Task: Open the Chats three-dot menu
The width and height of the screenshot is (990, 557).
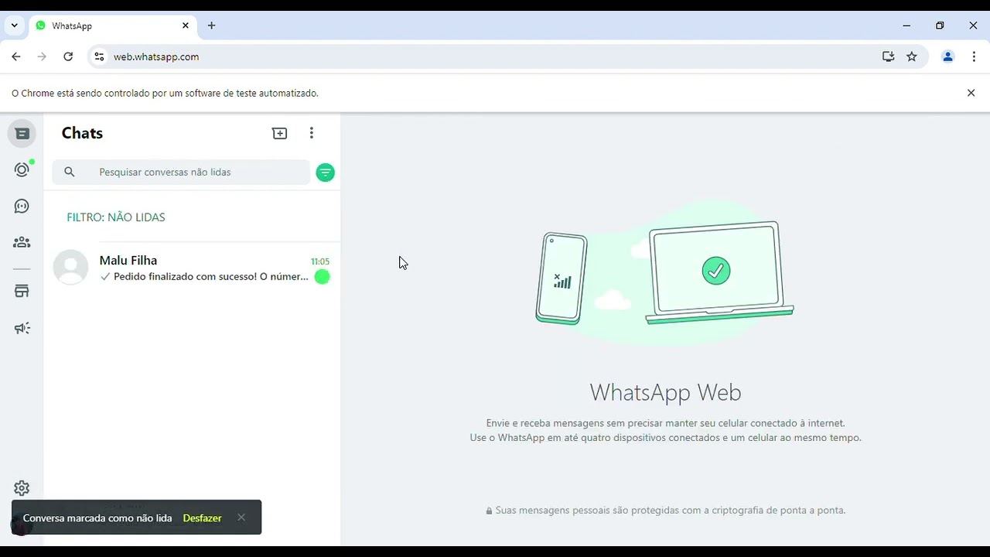Action: pos(312,134)
